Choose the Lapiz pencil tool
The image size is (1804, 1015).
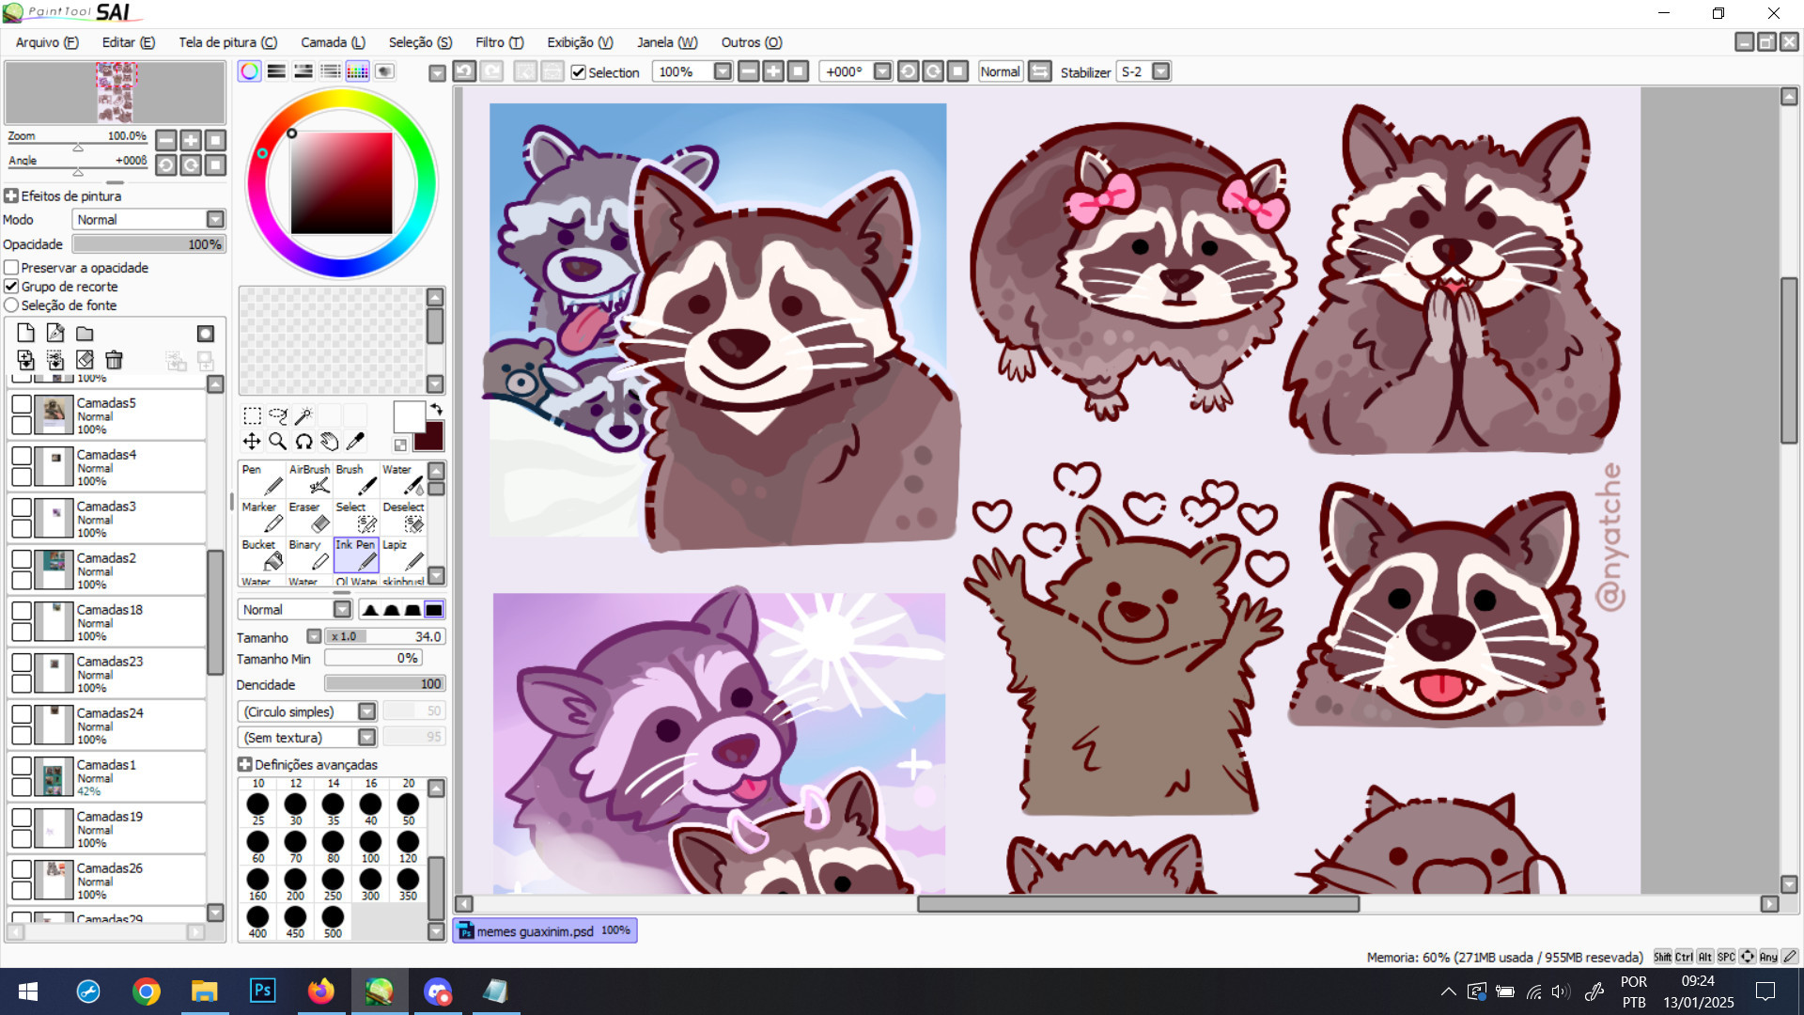point(403,554)
